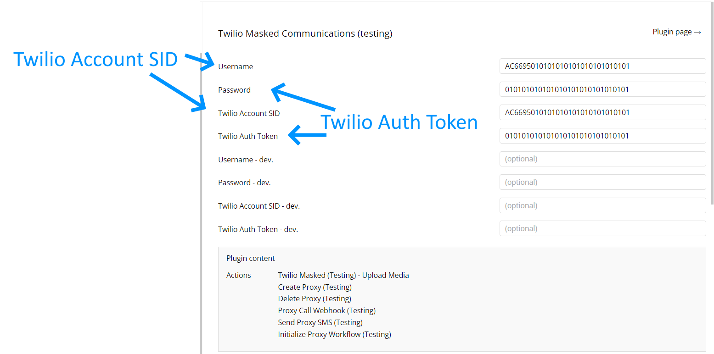Select the Twilio Auth Token - dev. field
This screenshot has width=714, height=354.
[x=602, y=228]
